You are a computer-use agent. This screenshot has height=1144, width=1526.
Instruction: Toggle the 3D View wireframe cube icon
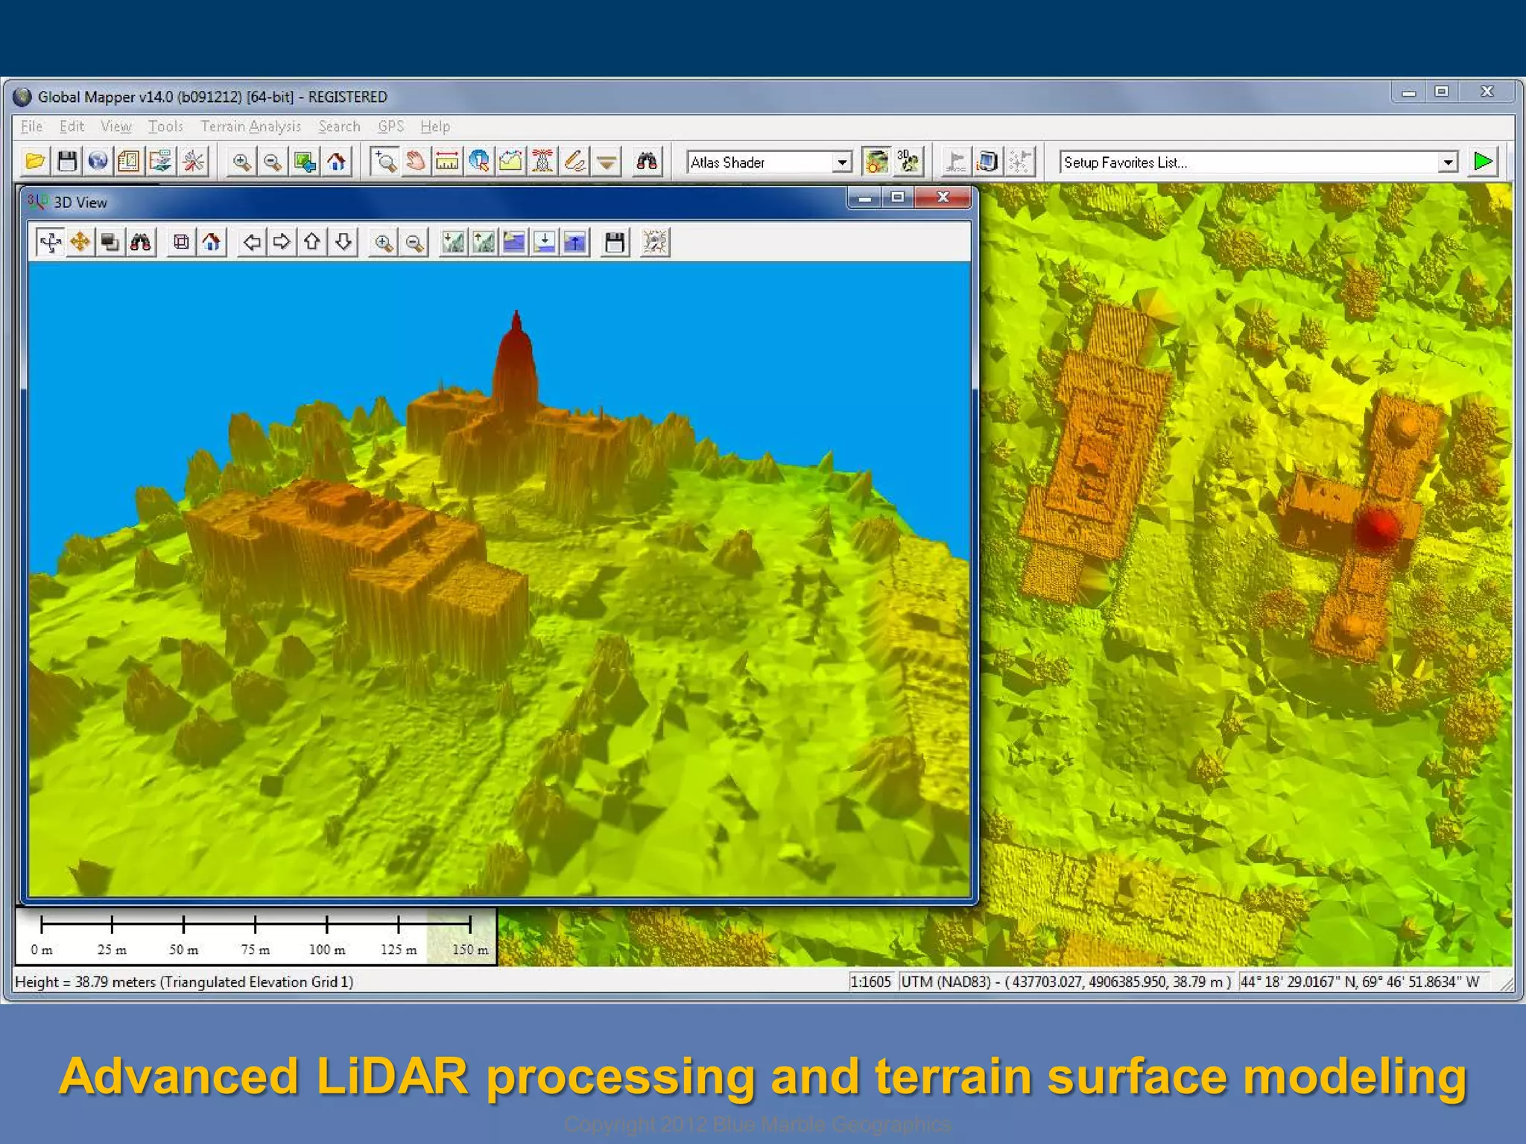pyautogui.click(x=181, y=242)
